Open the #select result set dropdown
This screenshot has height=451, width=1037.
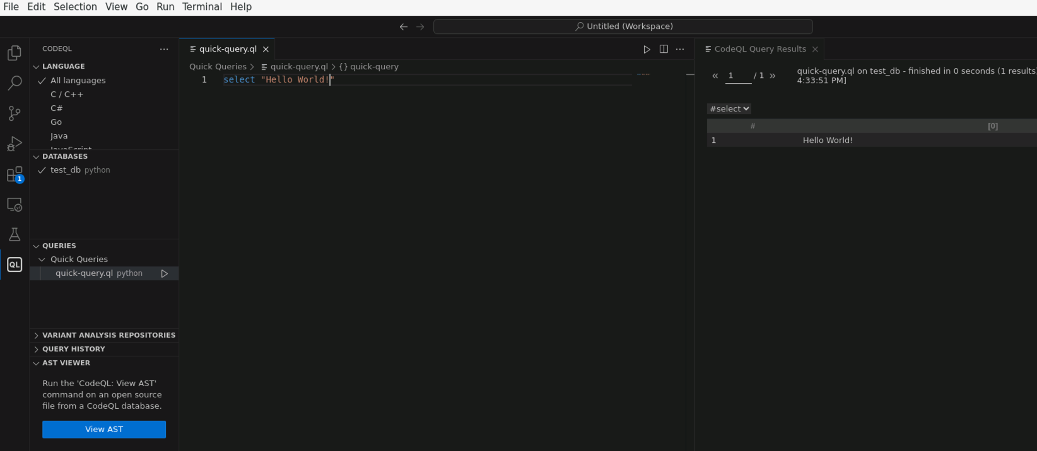pos(729,109)
